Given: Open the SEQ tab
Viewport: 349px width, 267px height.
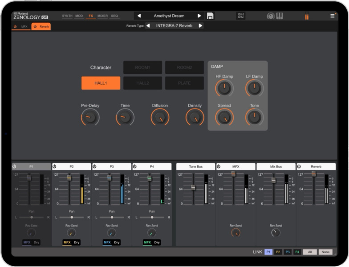Looking at the screenshot, I should (x=114, y=16).
